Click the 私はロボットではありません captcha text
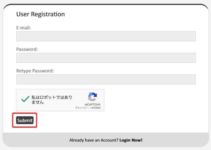This screenshot has height=150, width=211. point(52,100)
